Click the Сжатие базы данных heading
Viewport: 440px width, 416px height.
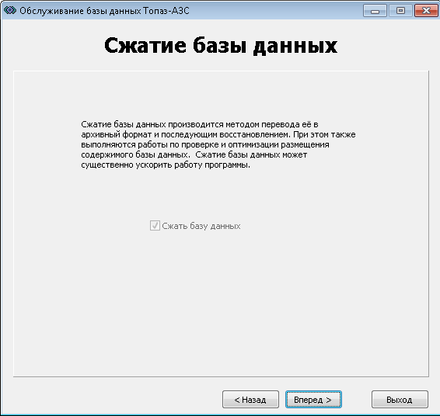(221, 45)
